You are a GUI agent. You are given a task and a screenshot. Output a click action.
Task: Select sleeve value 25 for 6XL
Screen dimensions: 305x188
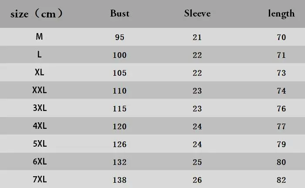pyautogui.click(x=197, y=162)
